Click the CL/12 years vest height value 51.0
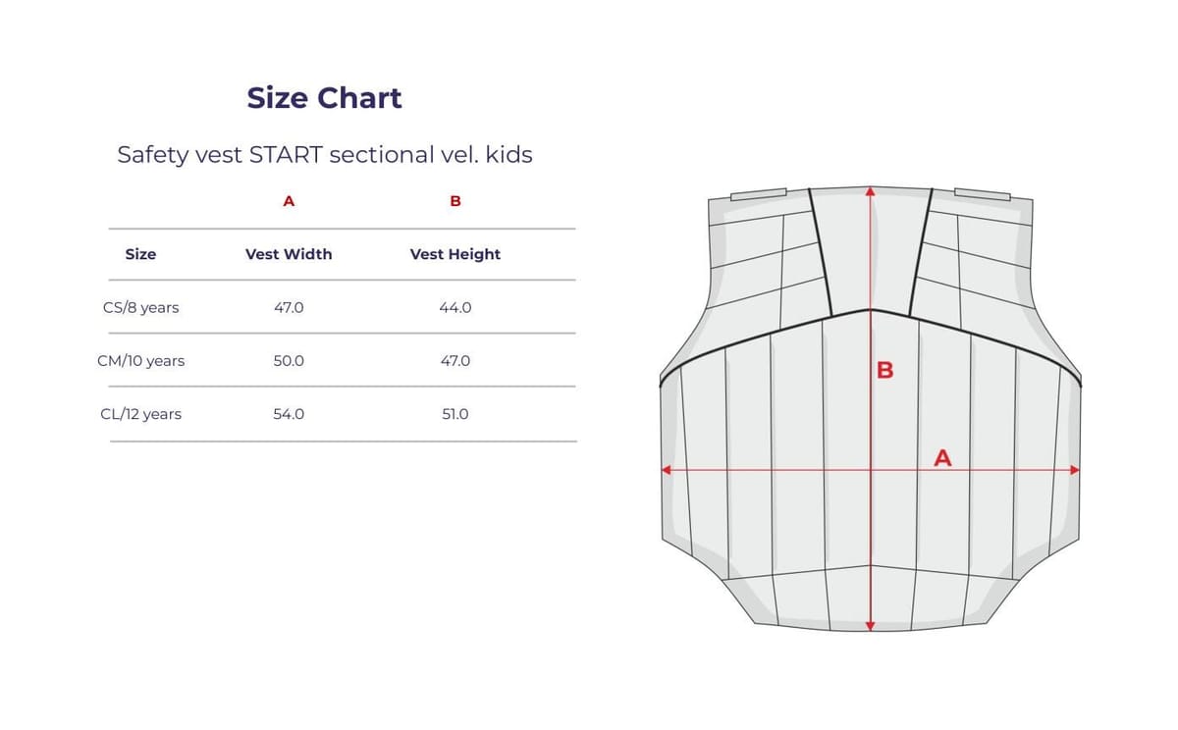The height and width of the screenshot is (730, 1178). coord(455,414)
